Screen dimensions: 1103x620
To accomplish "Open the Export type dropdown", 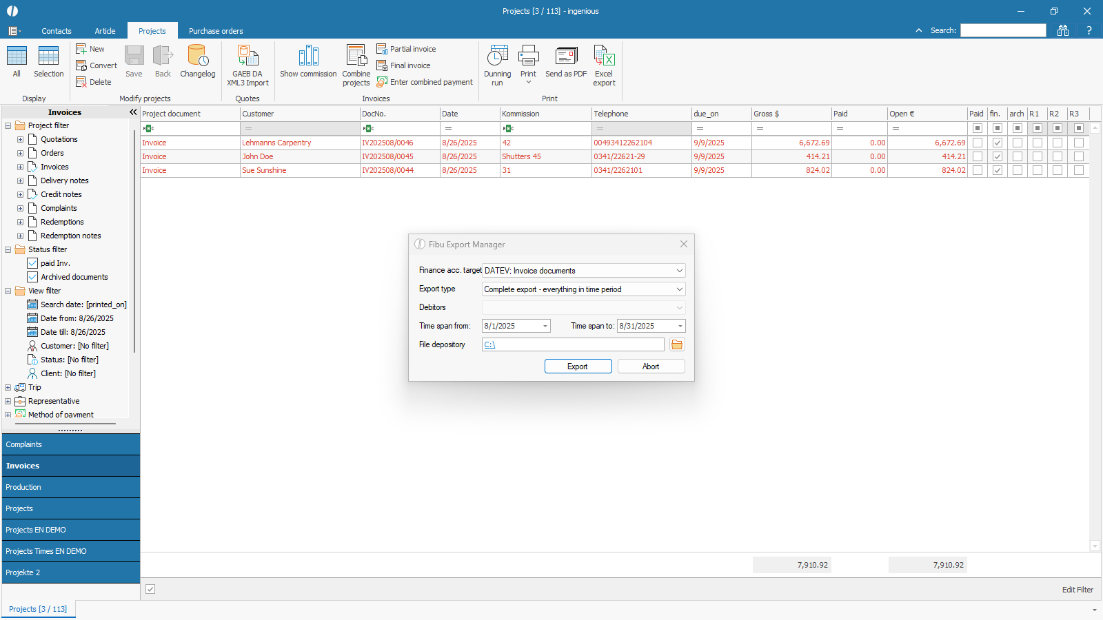I will [x=679, y=289].
